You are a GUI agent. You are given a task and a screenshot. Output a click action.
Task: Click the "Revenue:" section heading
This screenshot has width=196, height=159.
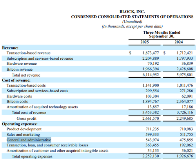[x=10, y=48]
